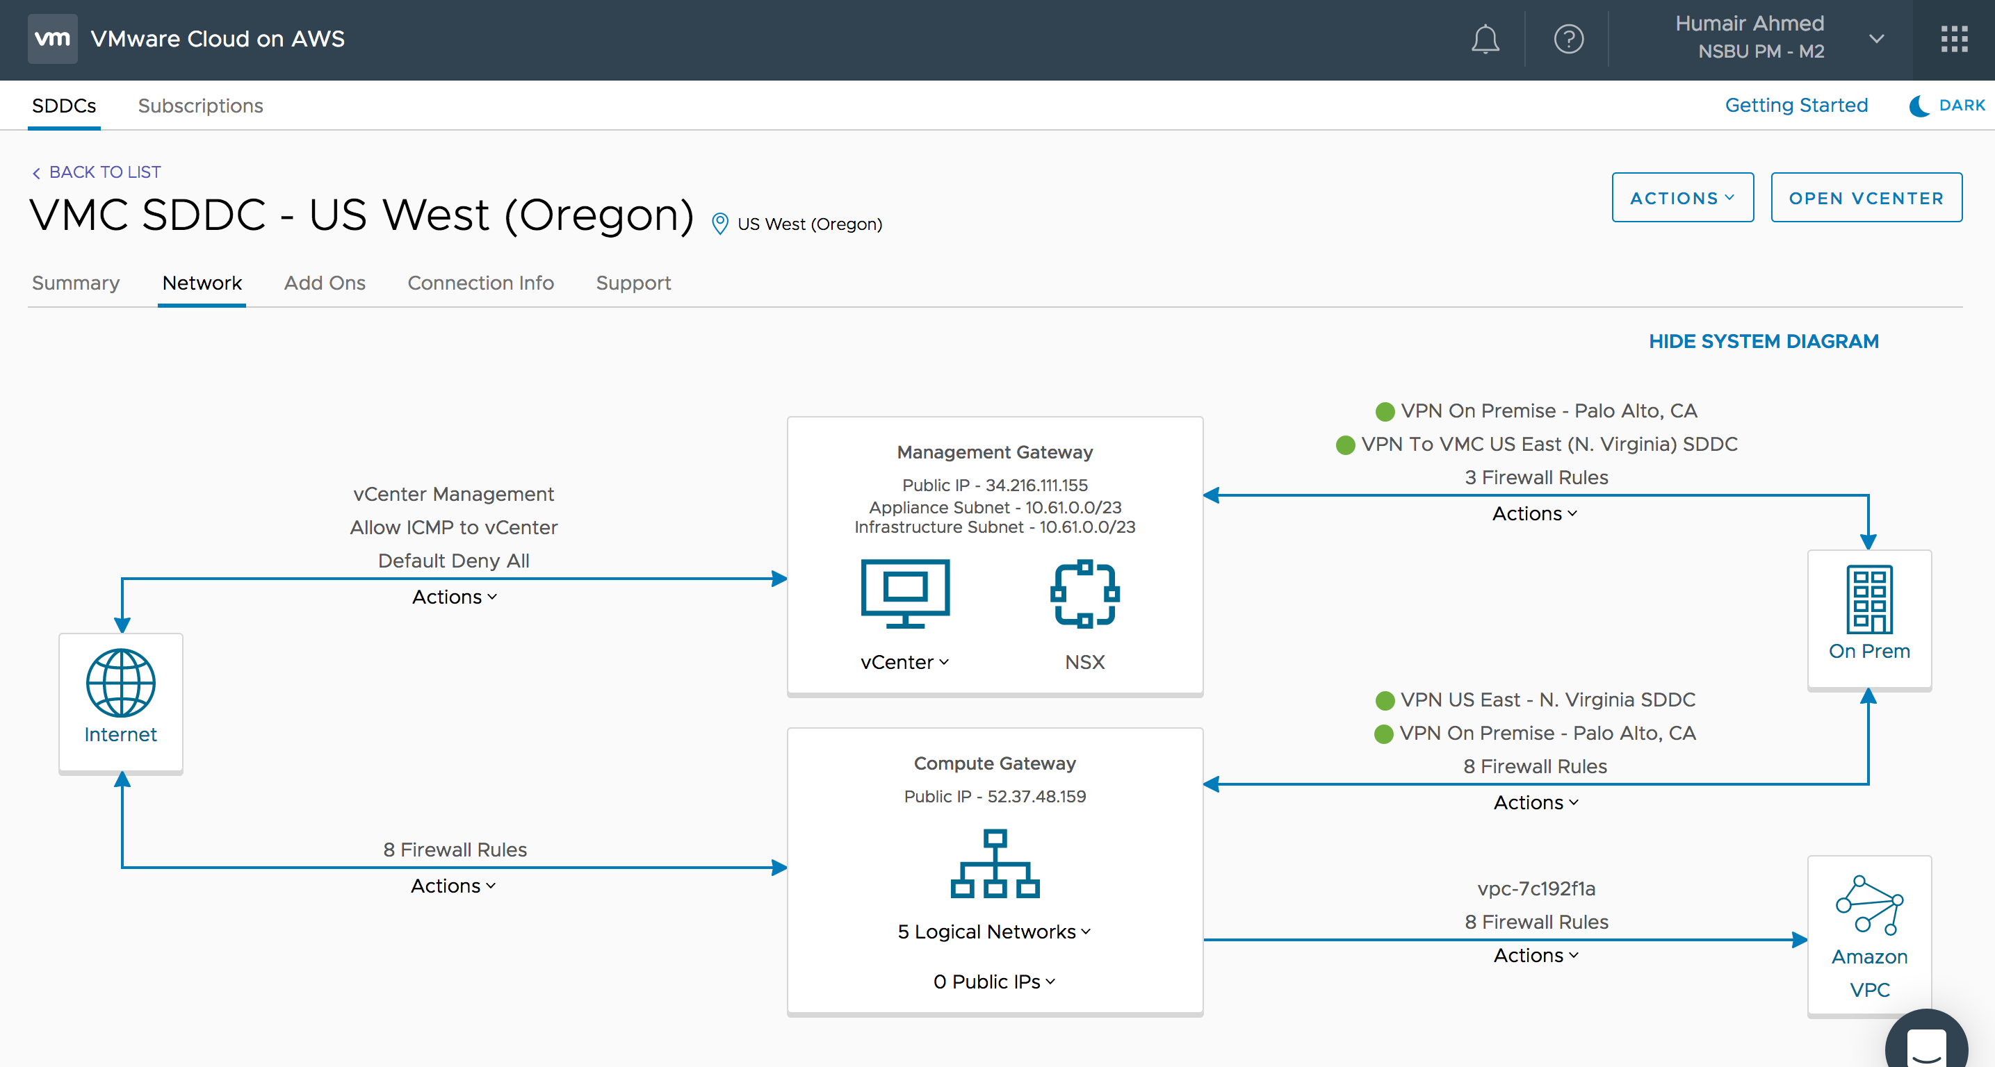Open the ACTIONS dropdown button
The image size is (1995, 1067).
pos(1682,197)
